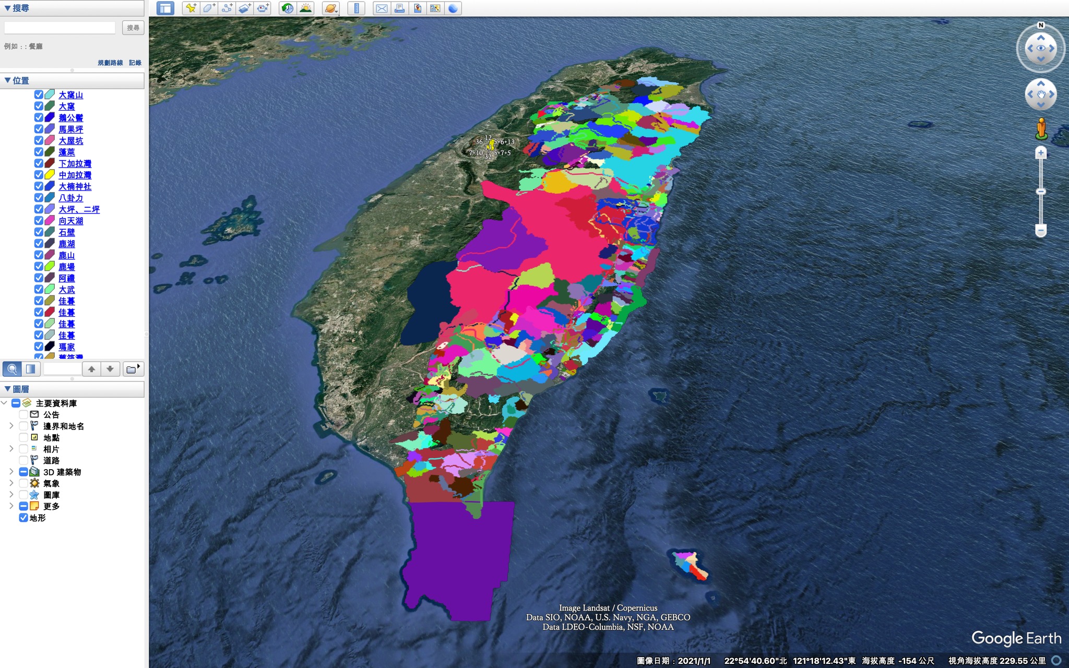Uncheck the 向天湖 place checkbox
1069x668 pixels.
point(39,221)
